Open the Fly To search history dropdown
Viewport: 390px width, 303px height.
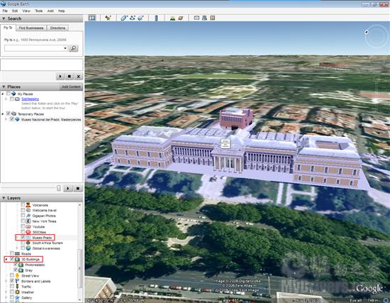[x=65, y=48]
